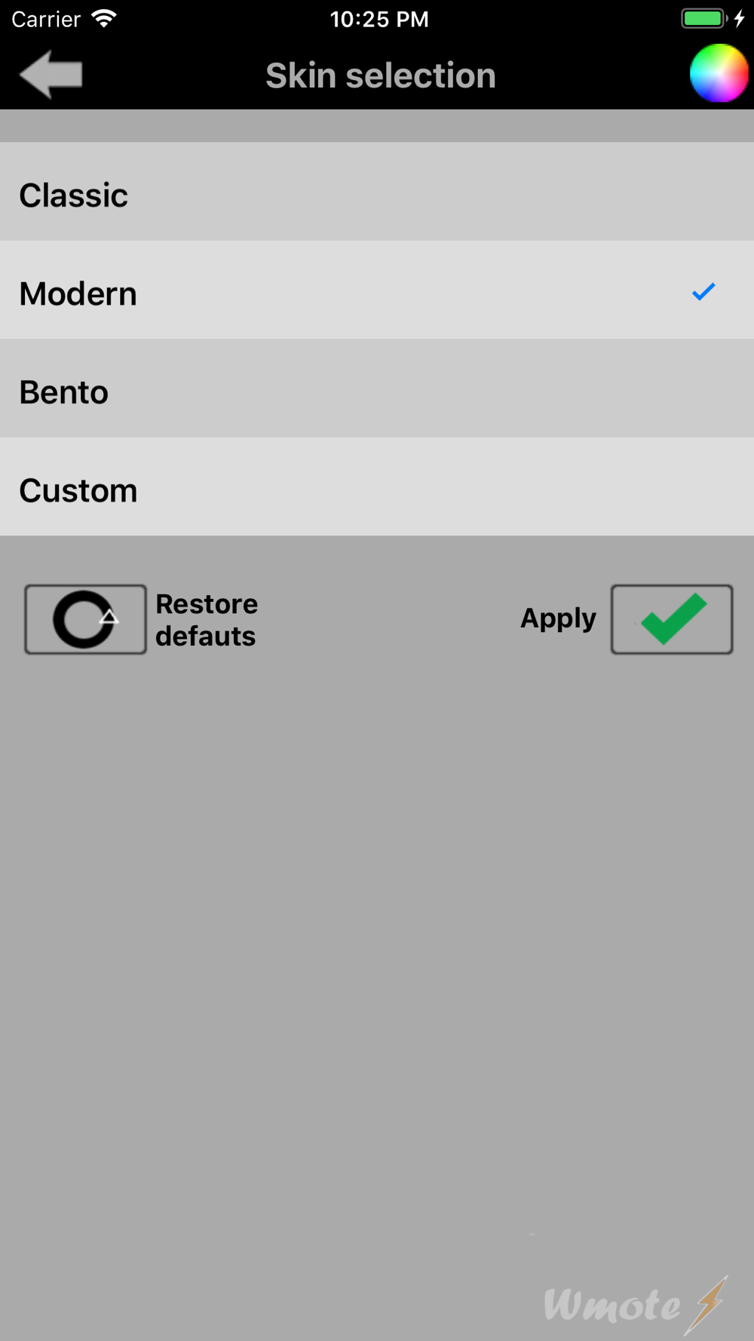Viewport: 754px width, 1341px height.
Task: Tap the charging bolt status icon
Action: click(x=740, y=18)
